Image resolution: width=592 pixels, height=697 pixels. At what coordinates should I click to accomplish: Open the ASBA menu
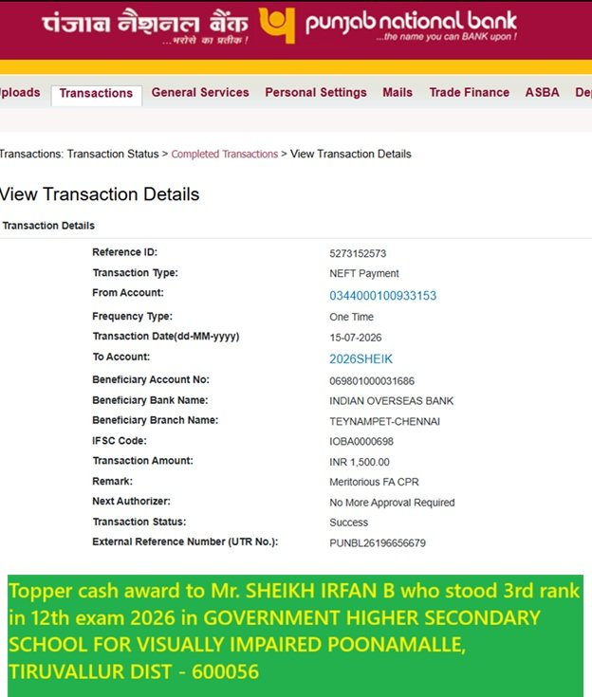tap(542, 93)
